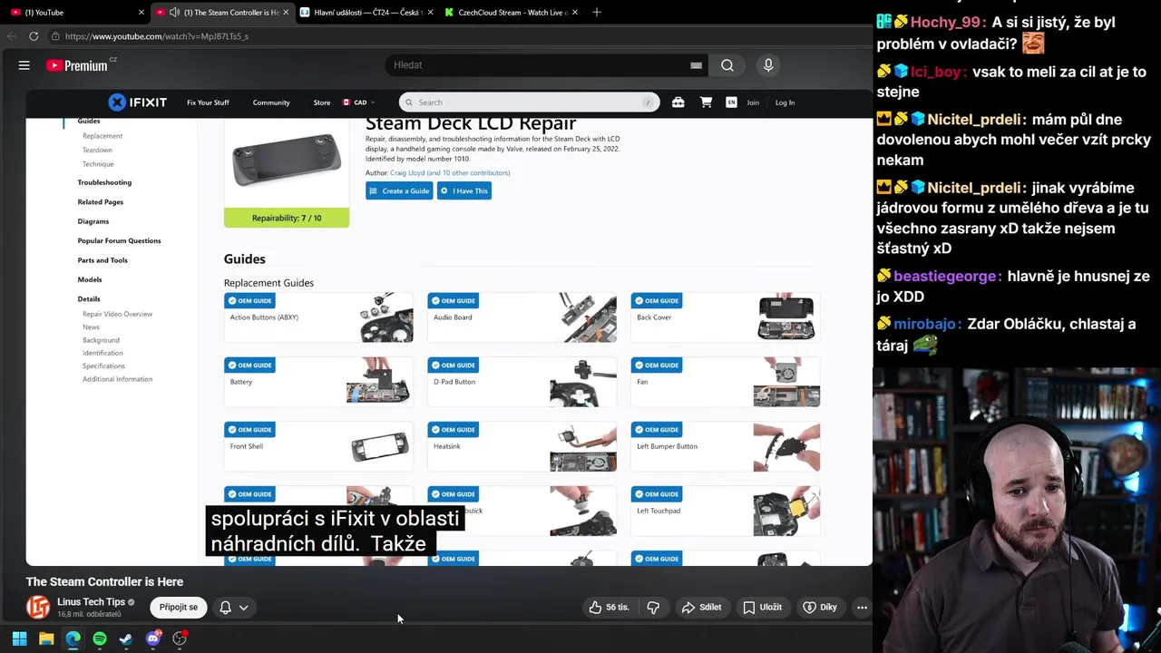Open the Store menu on iFixit
This screenshot has width=1161, height=653.
pos(322,102)
